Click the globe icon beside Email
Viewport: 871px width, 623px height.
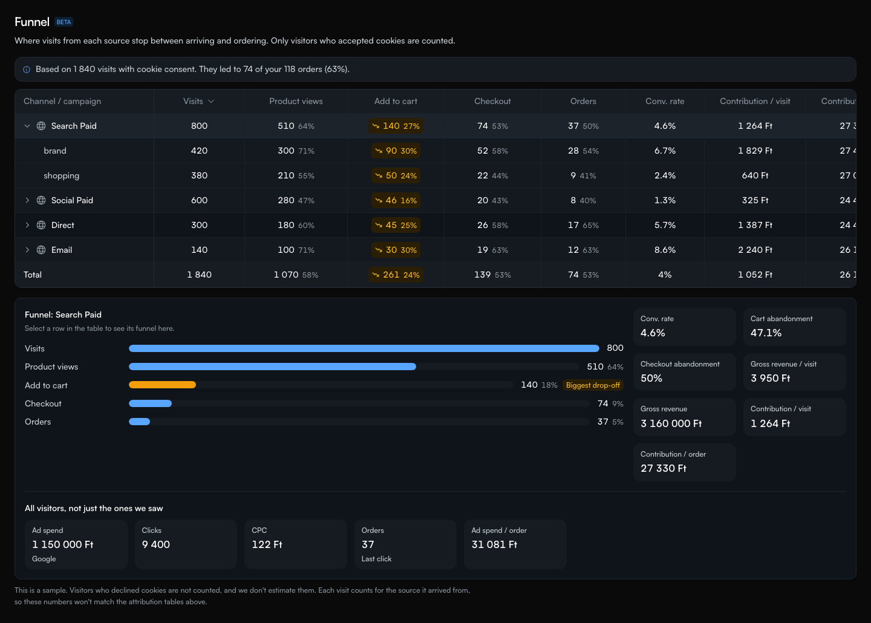click(41, 250)
